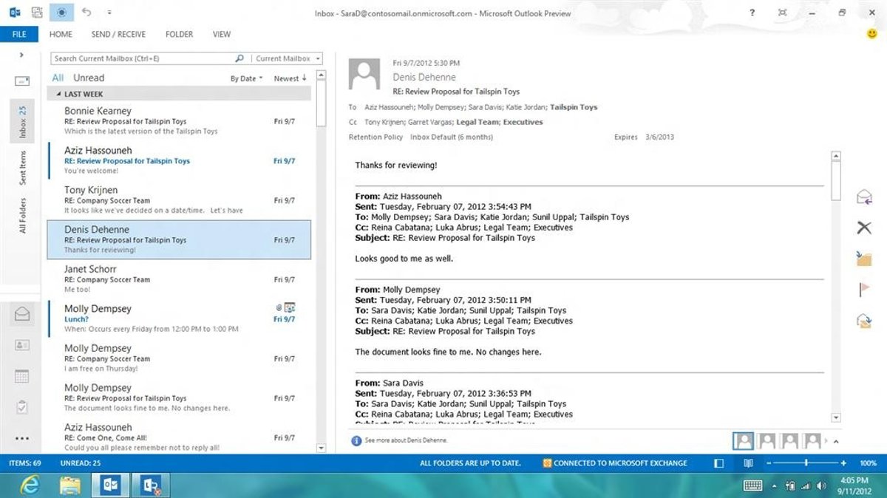Click the zoom slider handle in status bar
This screenshot has height=498, width=887.
click(806, 463)
